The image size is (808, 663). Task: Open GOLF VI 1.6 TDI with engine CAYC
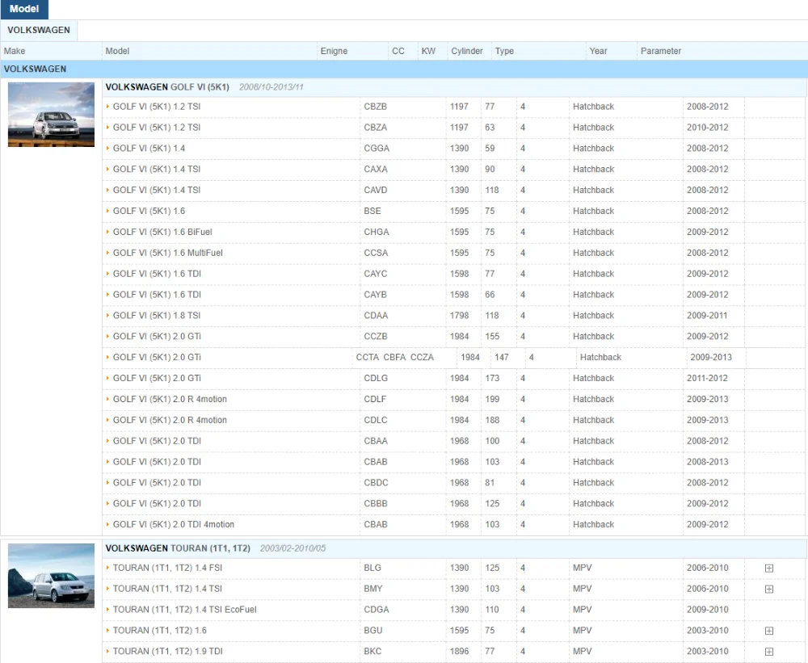point(454,274)
